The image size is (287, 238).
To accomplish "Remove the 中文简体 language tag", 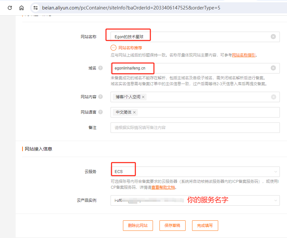I will click(134, 112).
